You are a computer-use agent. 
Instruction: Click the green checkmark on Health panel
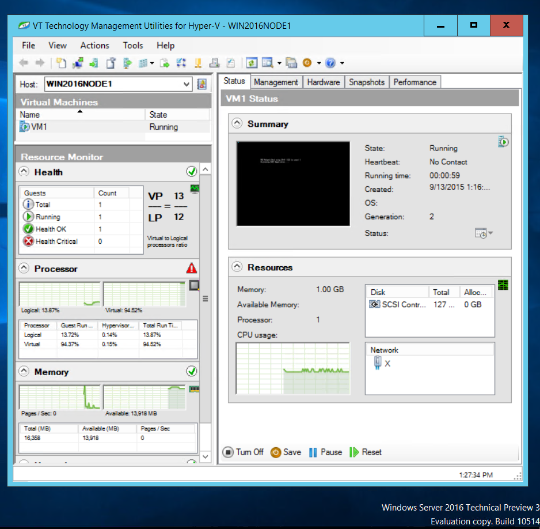coord(191,171)
